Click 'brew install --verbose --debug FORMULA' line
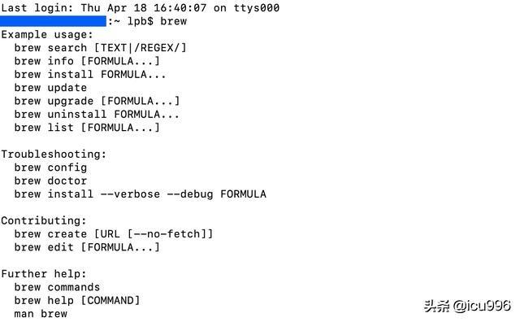The width and height of the screenshot is (520, 322). 140,194
